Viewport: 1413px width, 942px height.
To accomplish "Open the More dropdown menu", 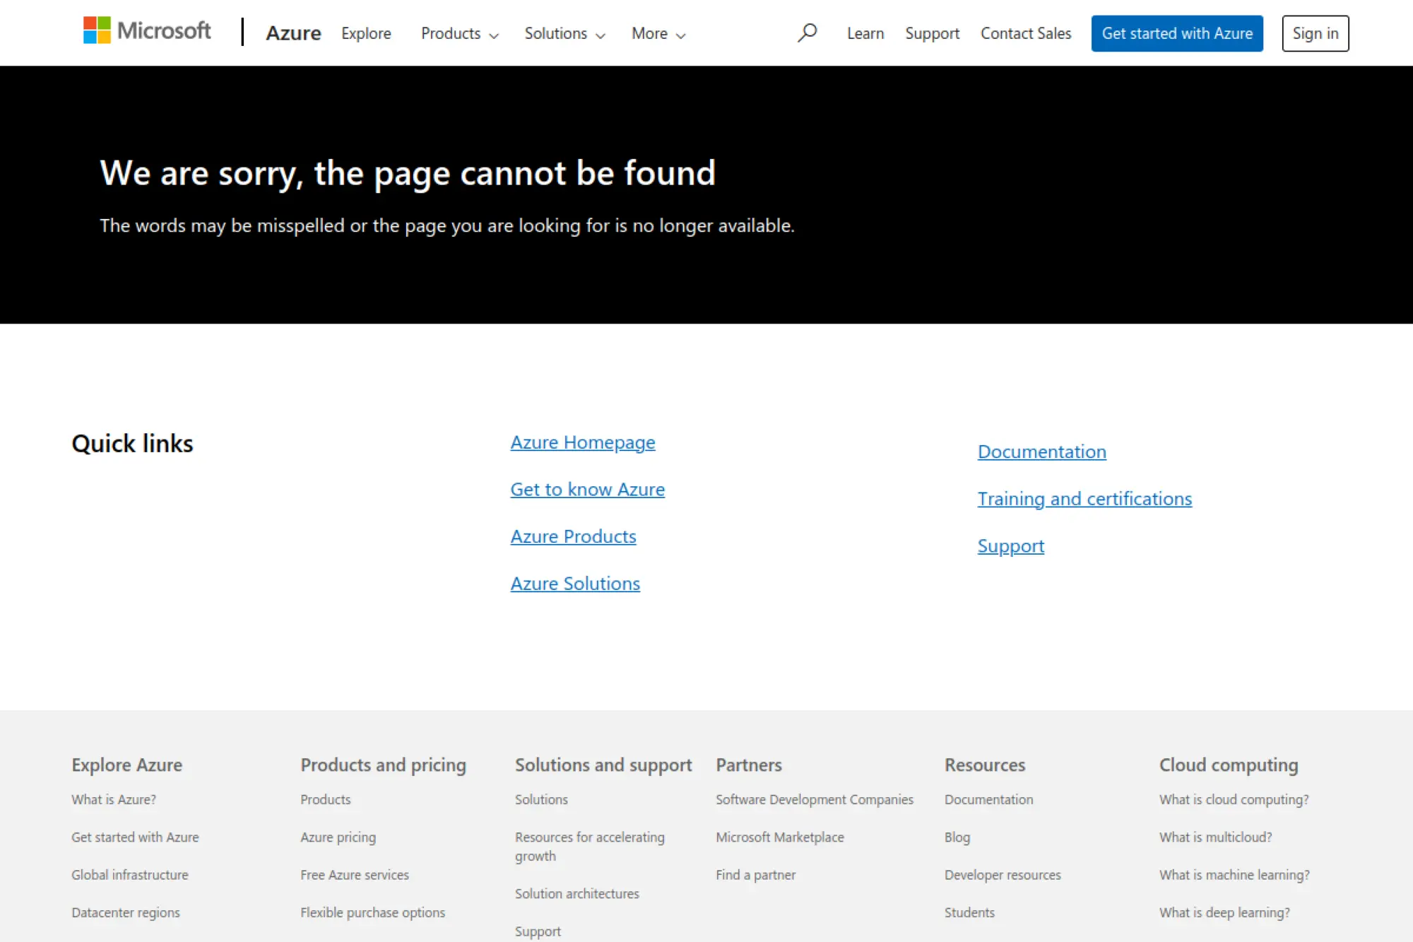I will point(649,34).
